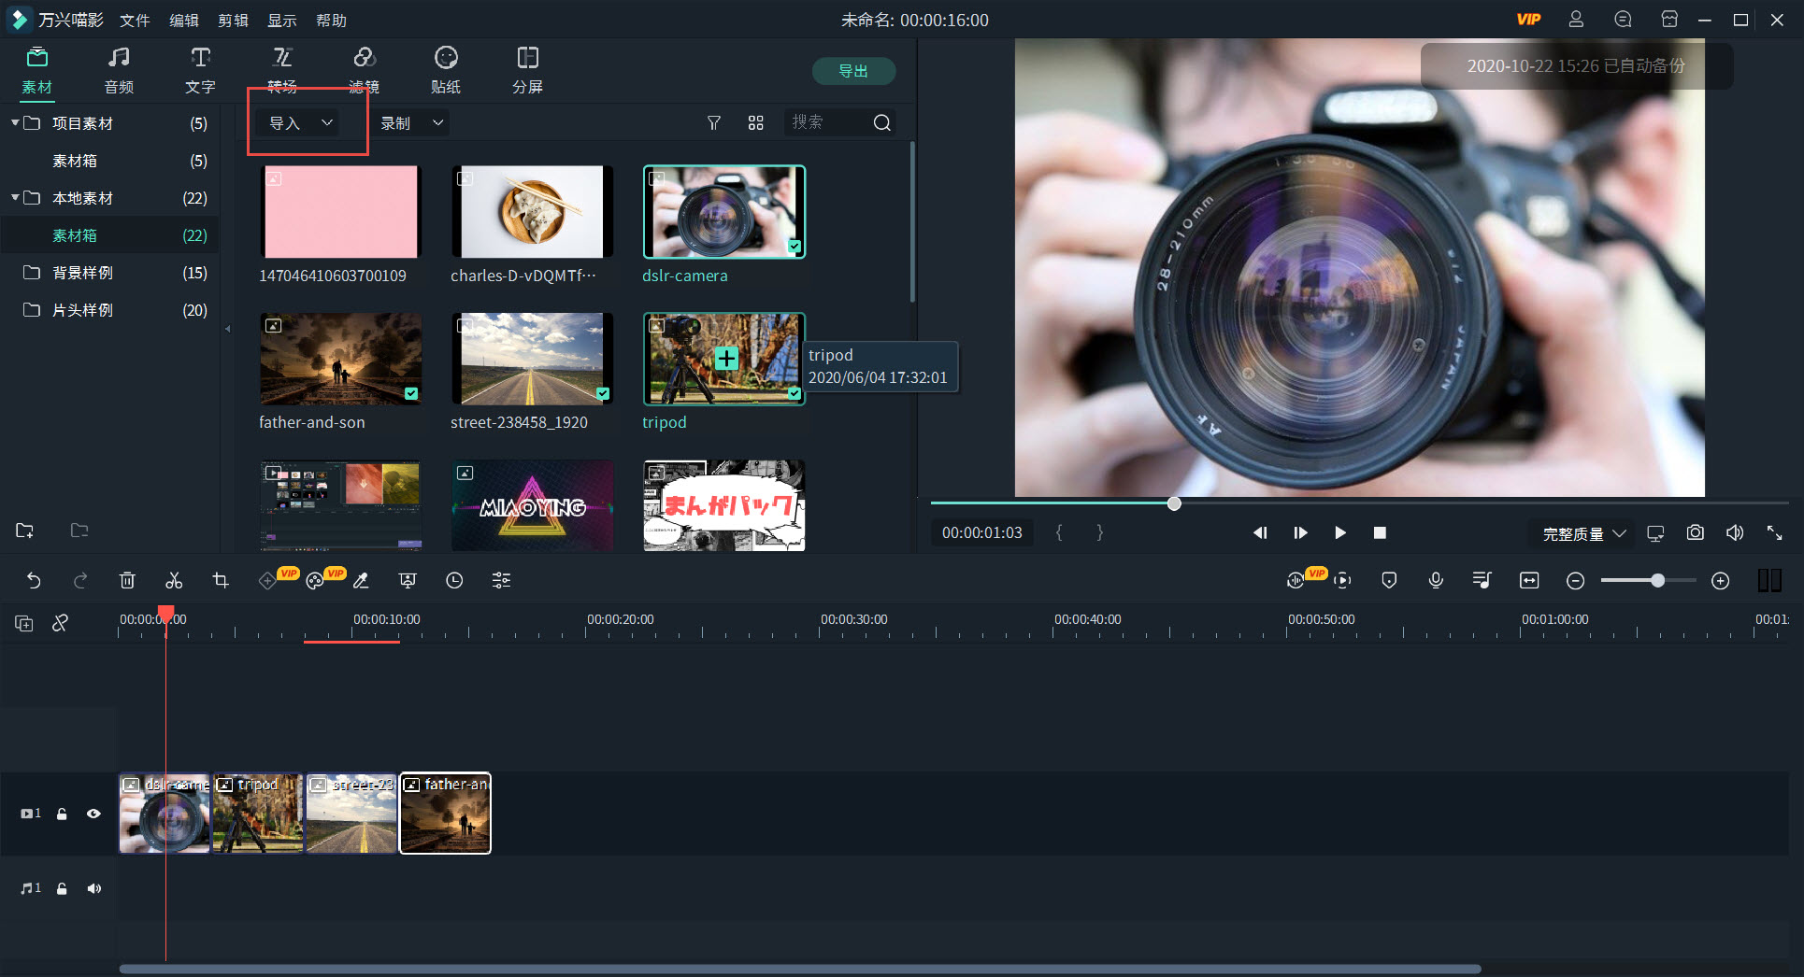Click the 导出 export button
1804x977 pixels.
[853, 71]
